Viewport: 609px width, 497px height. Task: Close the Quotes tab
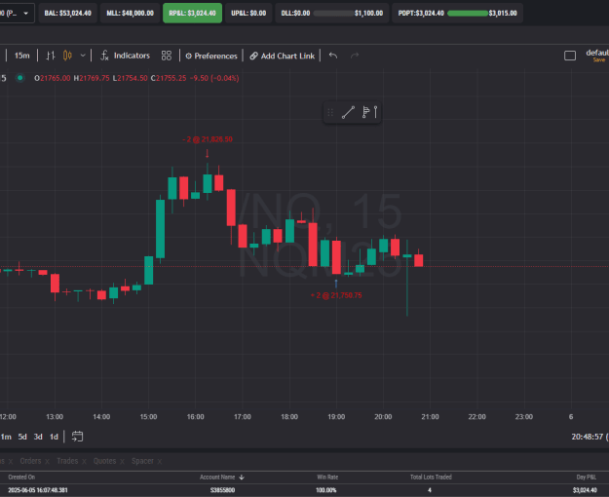122,462
